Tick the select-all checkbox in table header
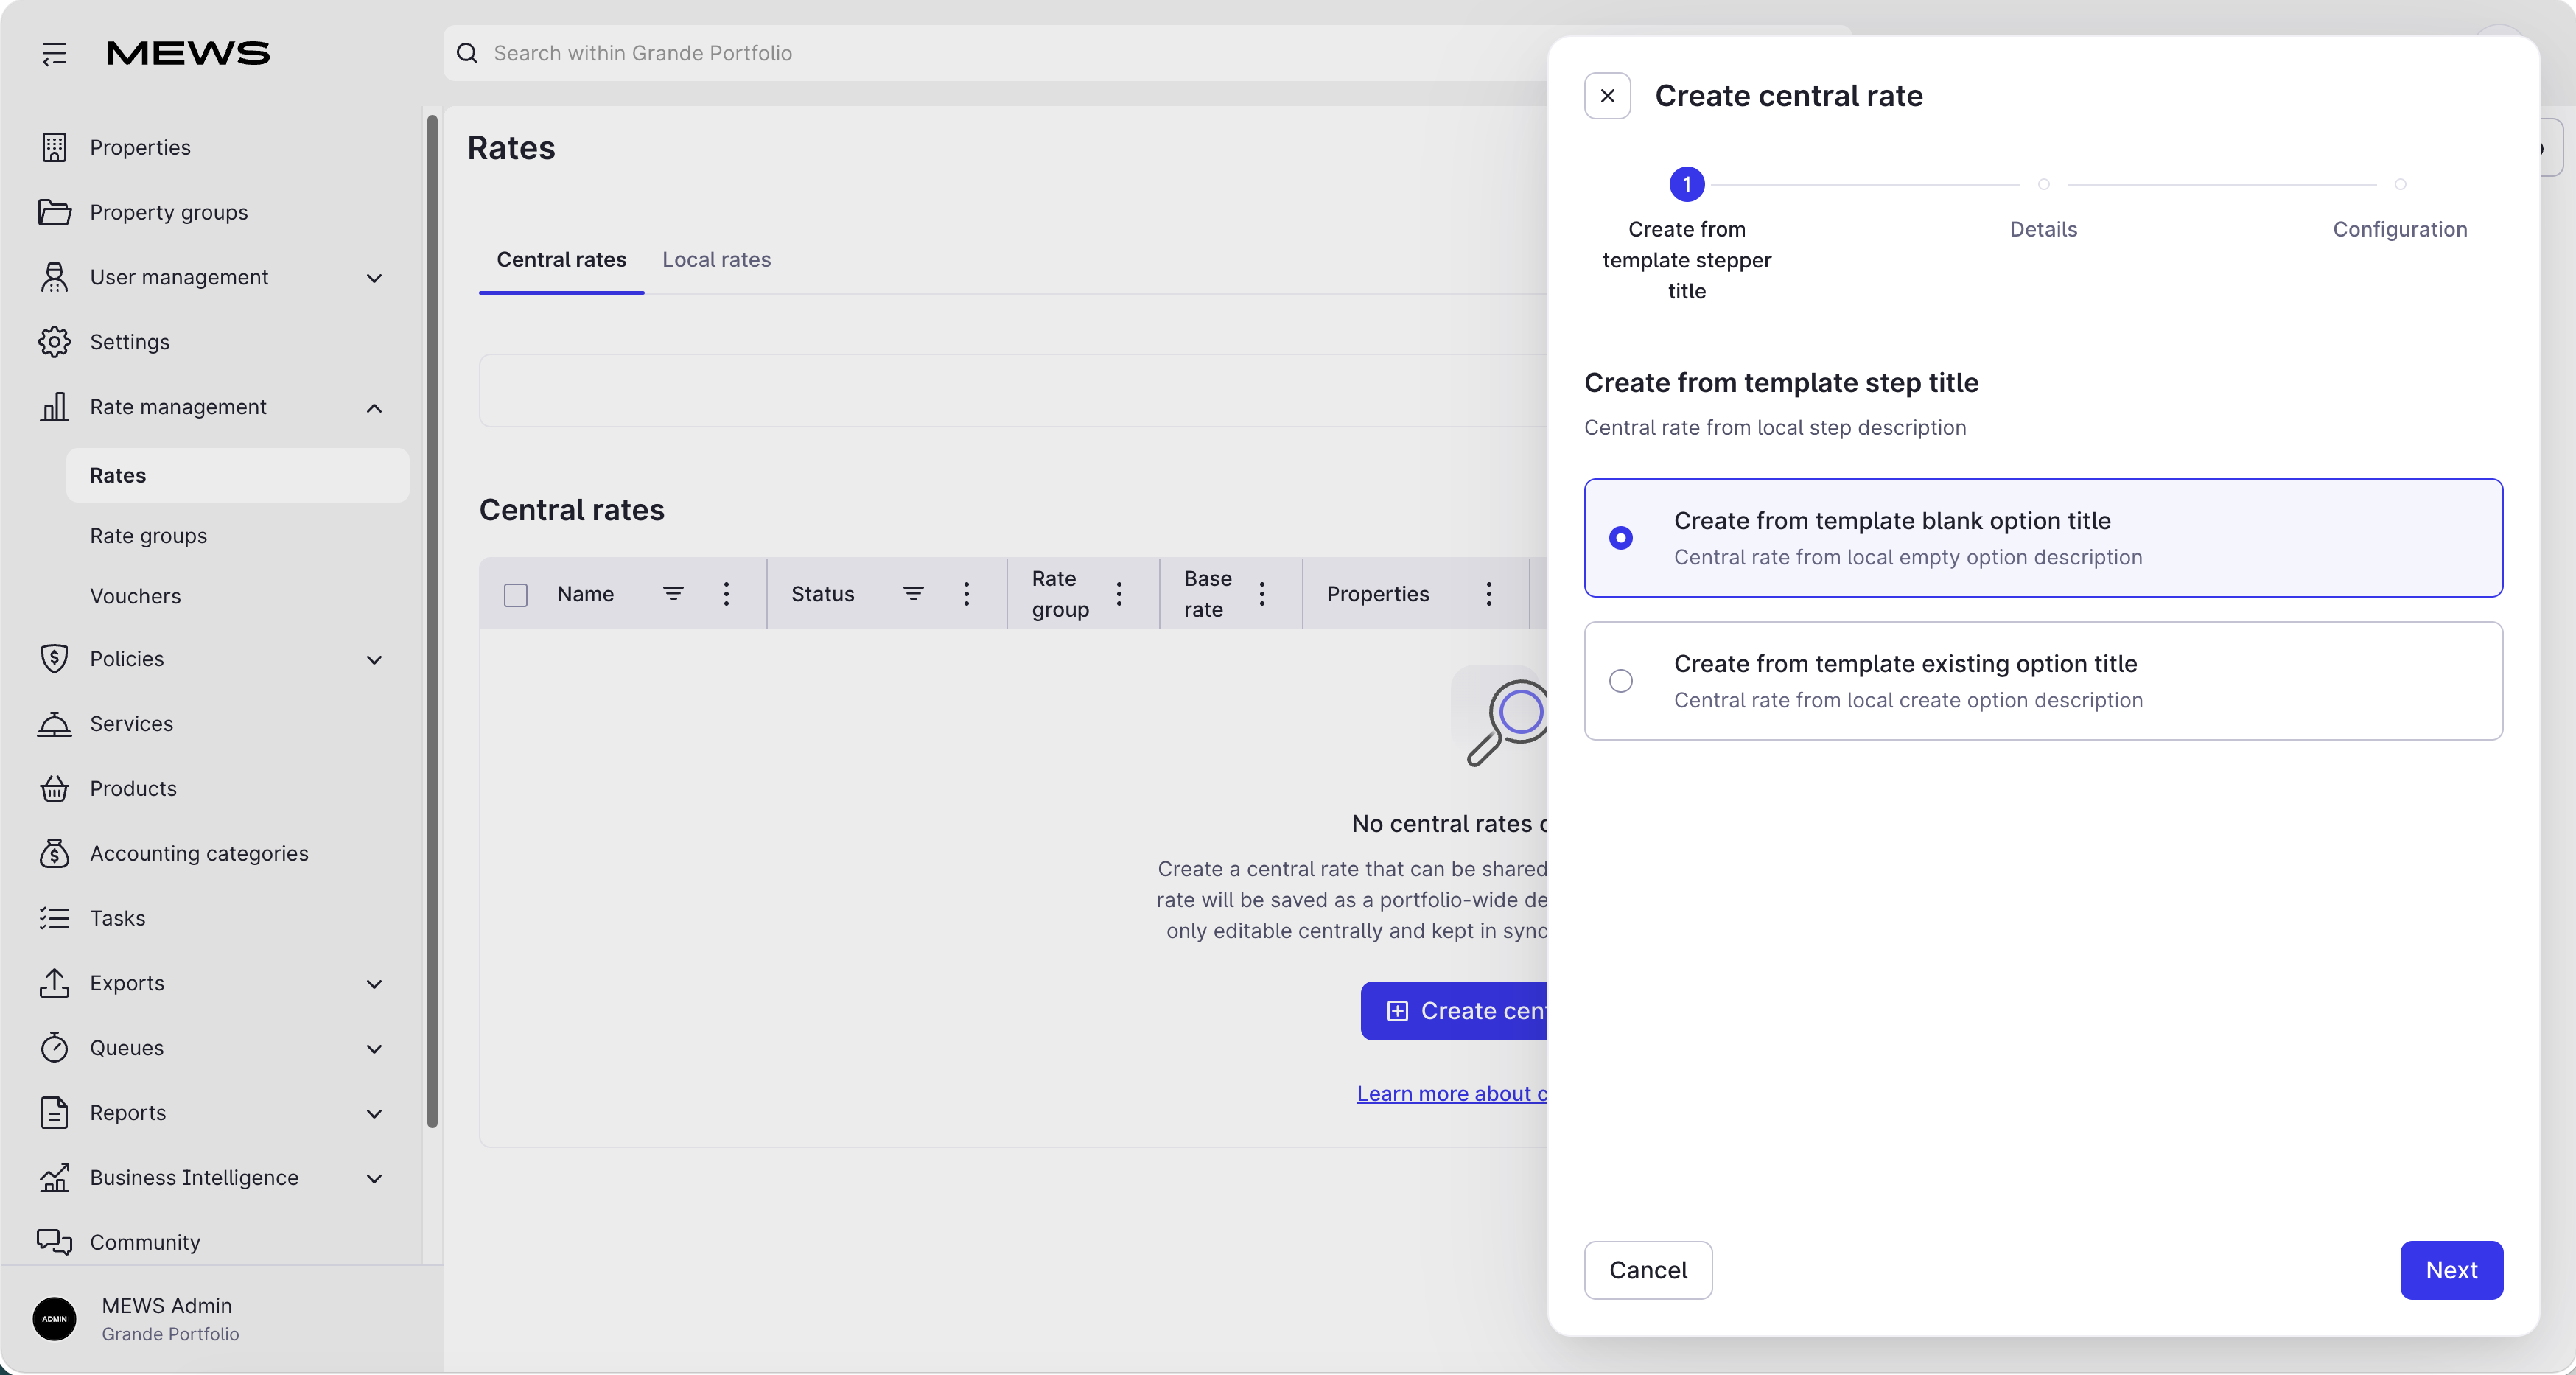Image resolution: width=2576 pixels, height=1375 pixels. [x=515, y=594]
